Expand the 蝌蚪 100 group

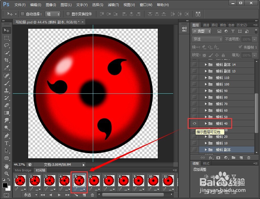206,84
